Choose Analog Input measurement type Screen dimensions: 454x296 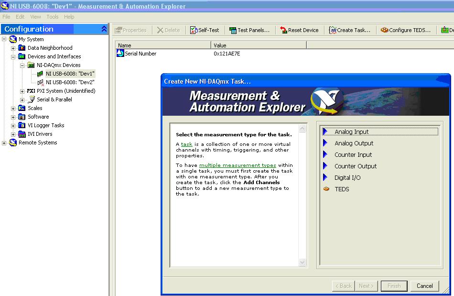tap(351, 132)
